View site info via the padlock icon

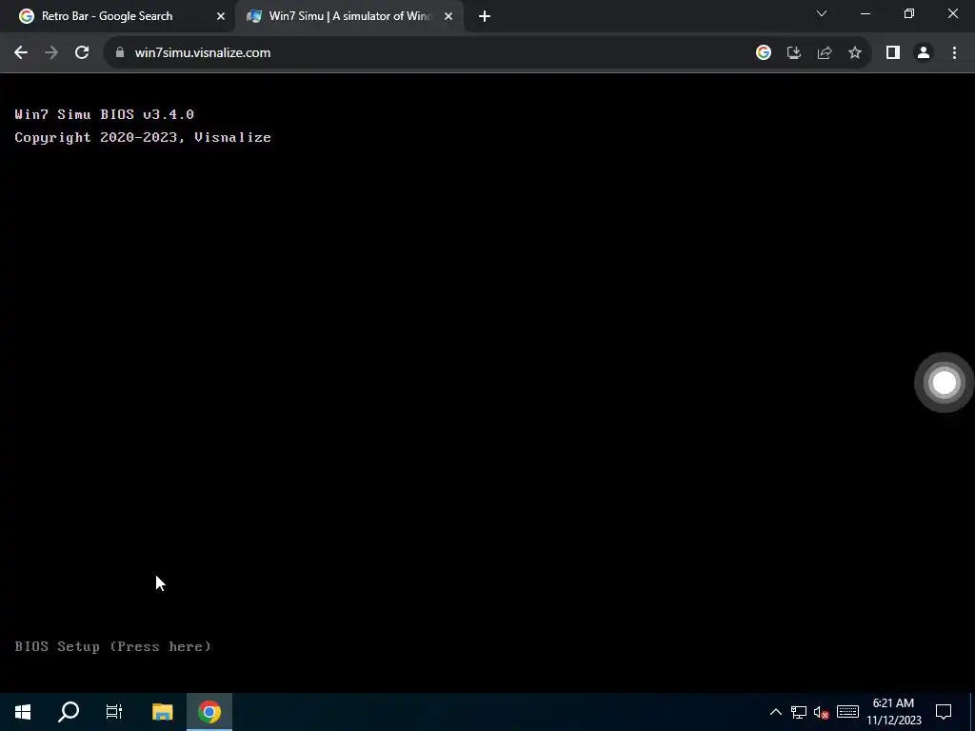coord(120,53)
